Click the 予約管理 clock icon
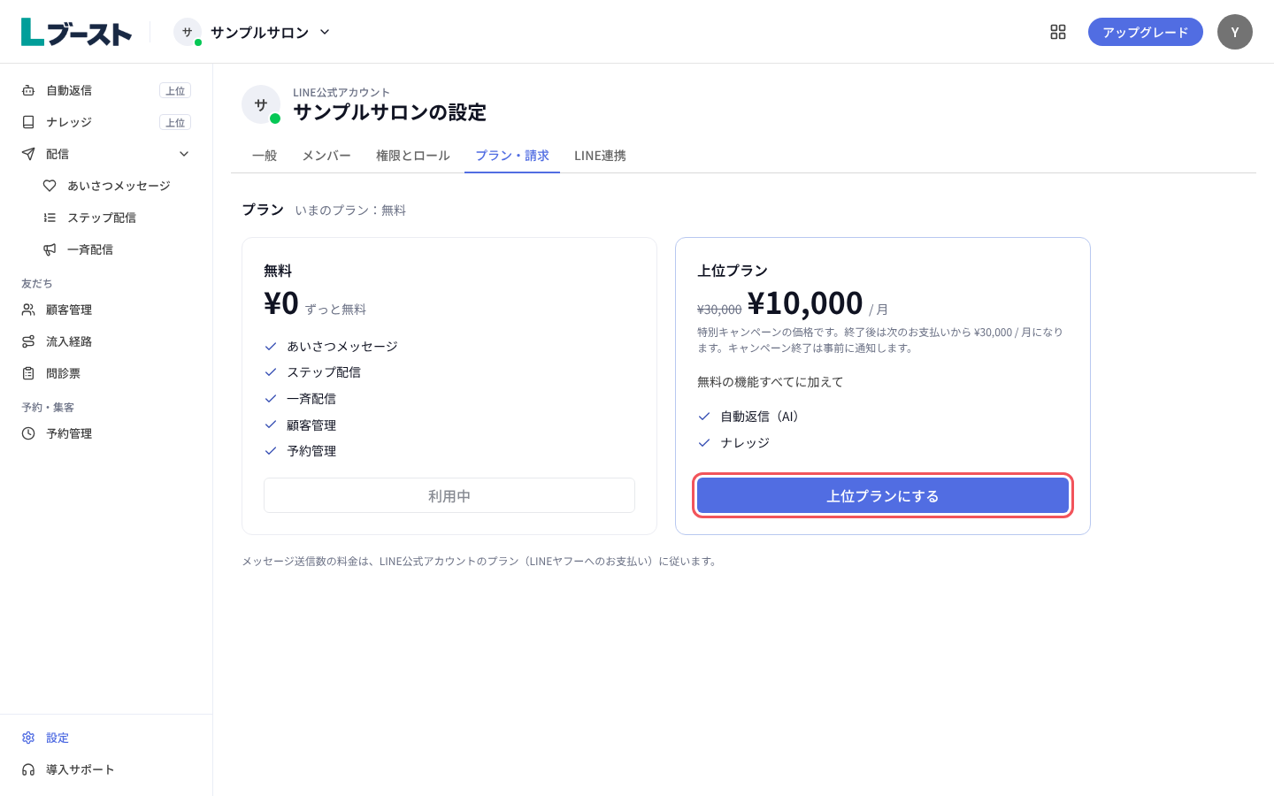 pos(28,433)
